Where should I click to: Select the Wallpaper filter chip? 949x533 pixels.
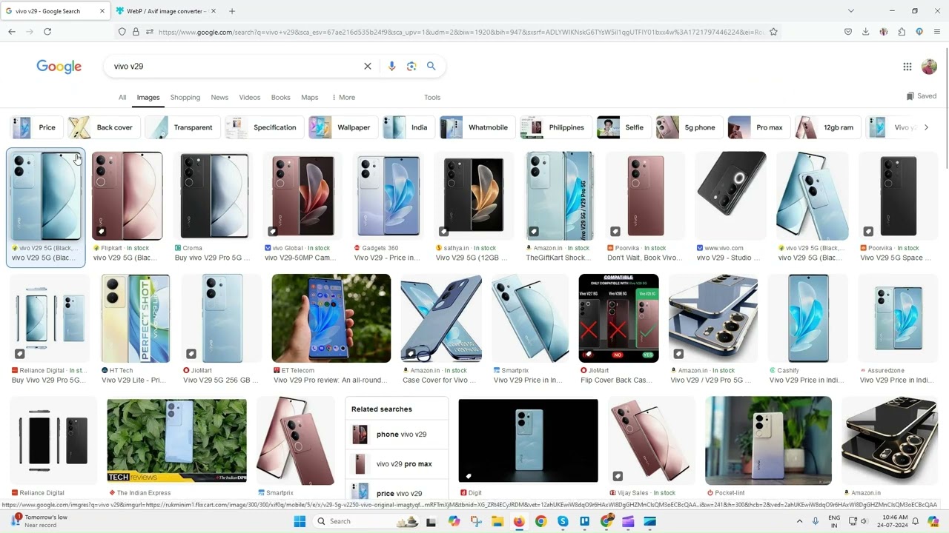[x=343, y=127]
